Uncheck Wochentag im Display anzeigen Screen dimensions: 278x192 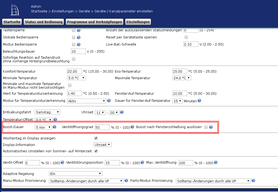(x=96, y=138)
